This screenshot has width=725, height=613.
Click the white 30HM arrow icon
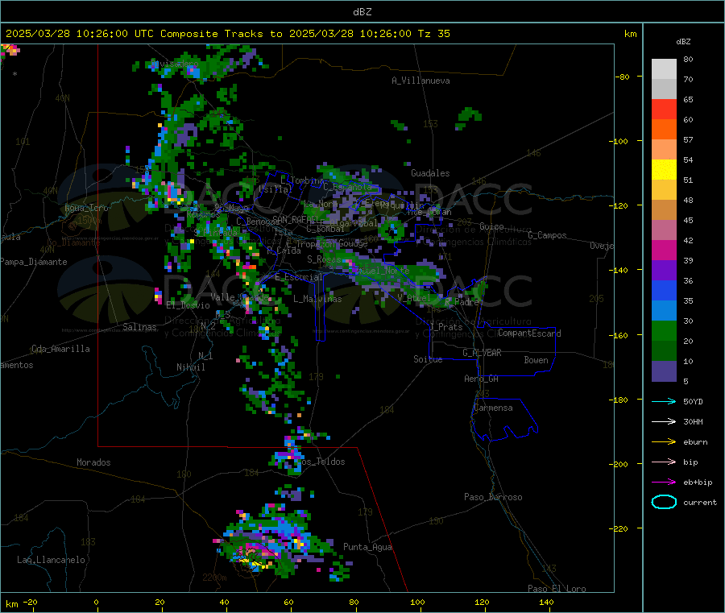point(664,421)
